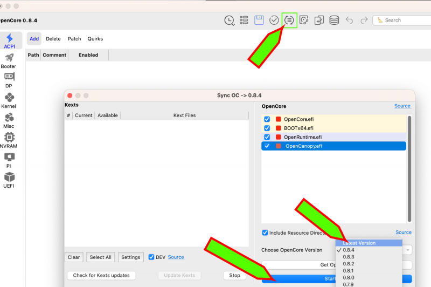Click the Enabled column header
The width and height of the screenshot is (431, 287).
click(x=88, y=55)
